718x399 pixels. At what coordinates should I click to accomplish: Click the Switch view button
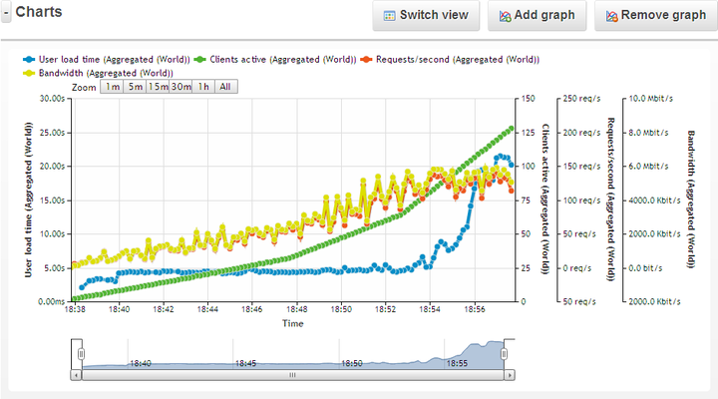click(426, 16)
